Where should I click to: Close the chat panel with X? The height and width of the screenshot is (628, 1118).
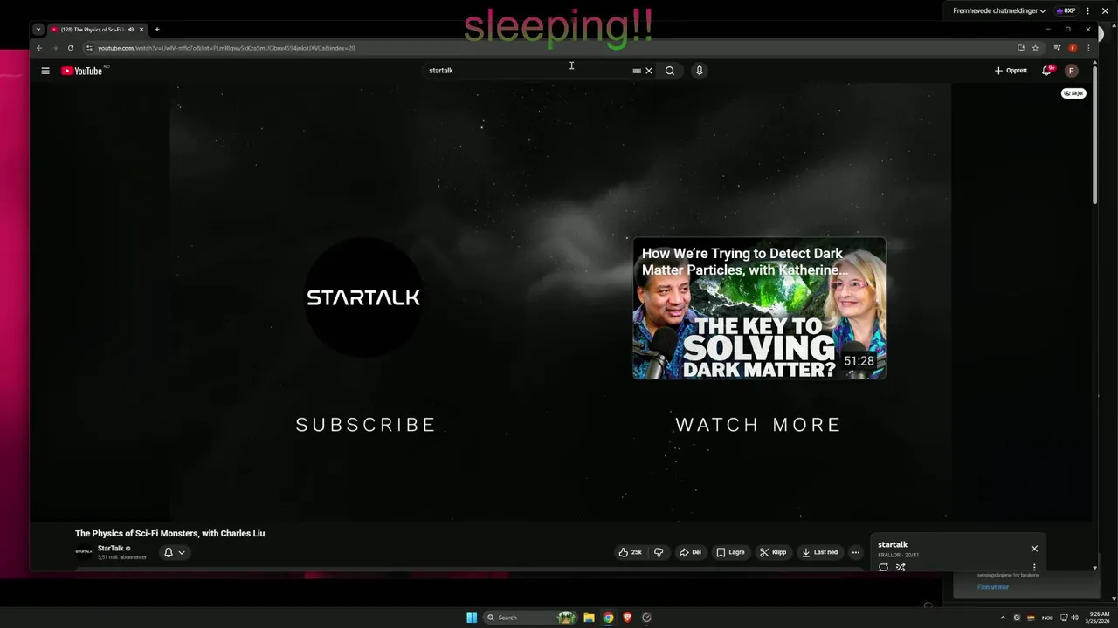click(1104, 11)
